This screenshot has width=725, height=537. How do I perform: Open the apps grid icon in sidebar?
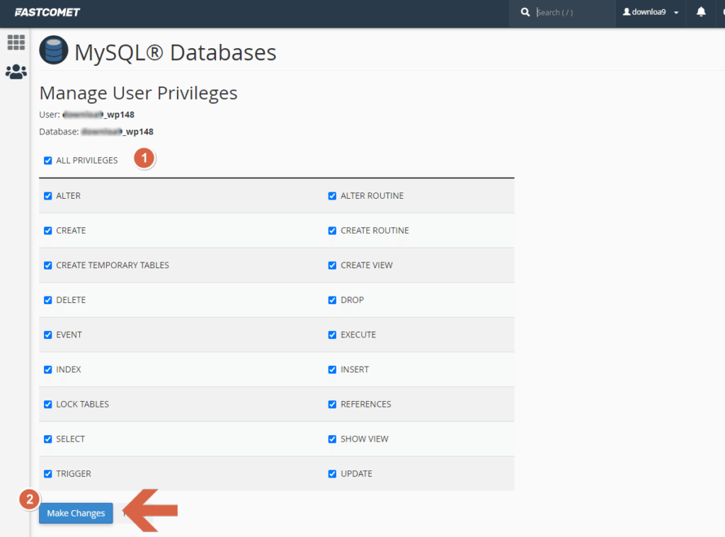click(16, 42)
